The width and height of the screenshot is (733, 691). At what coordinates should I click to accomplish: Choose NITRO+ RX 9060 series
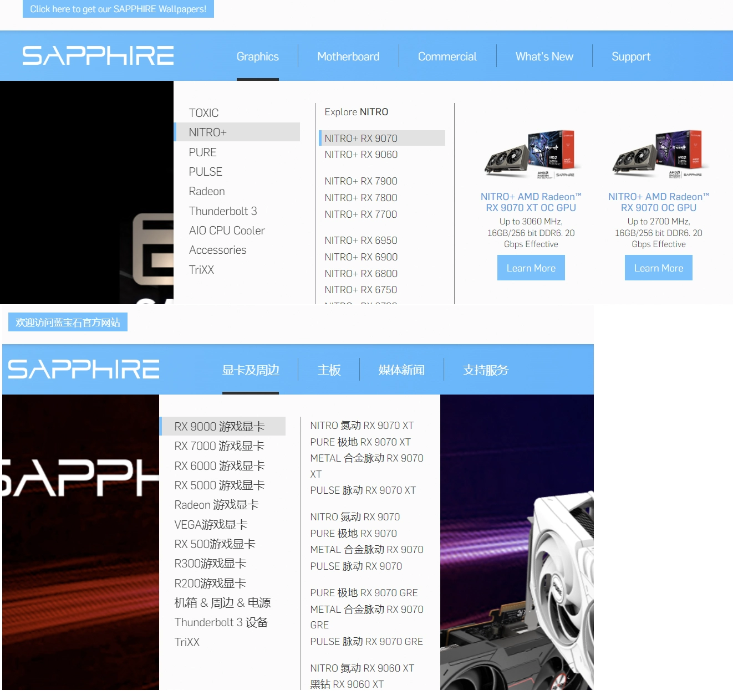361,155
